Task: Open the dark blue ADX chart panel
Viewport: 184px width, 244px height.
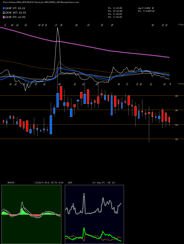Action: tap(94, 214)
